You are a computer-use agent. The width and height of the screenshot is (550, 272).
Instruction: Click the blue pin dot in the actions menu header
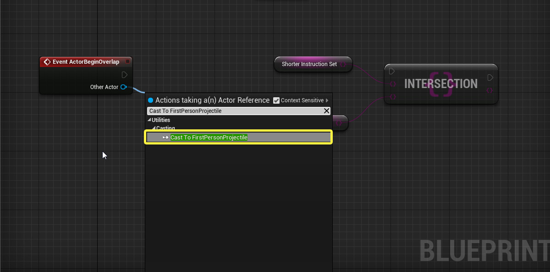click(x=151, y=100)
